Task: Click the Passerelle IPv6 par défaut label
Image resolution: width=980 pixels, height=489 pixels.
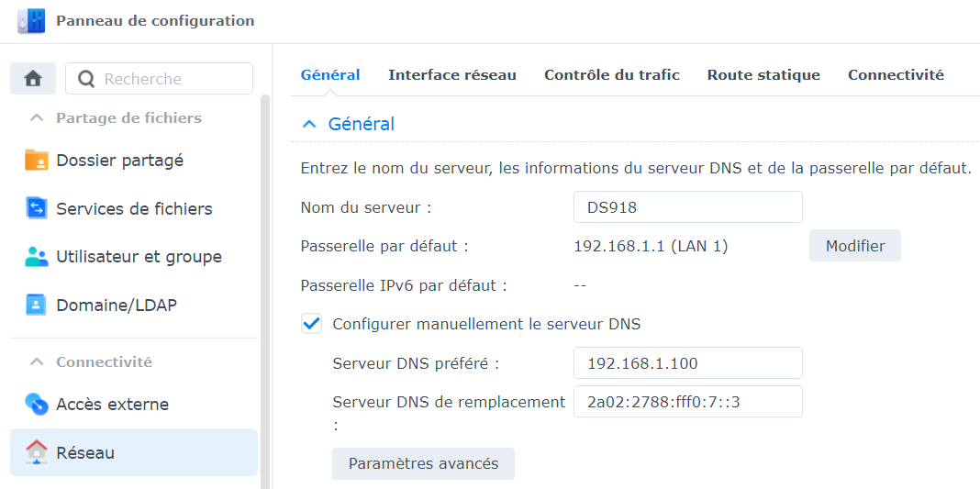Action: pos(403,285)
